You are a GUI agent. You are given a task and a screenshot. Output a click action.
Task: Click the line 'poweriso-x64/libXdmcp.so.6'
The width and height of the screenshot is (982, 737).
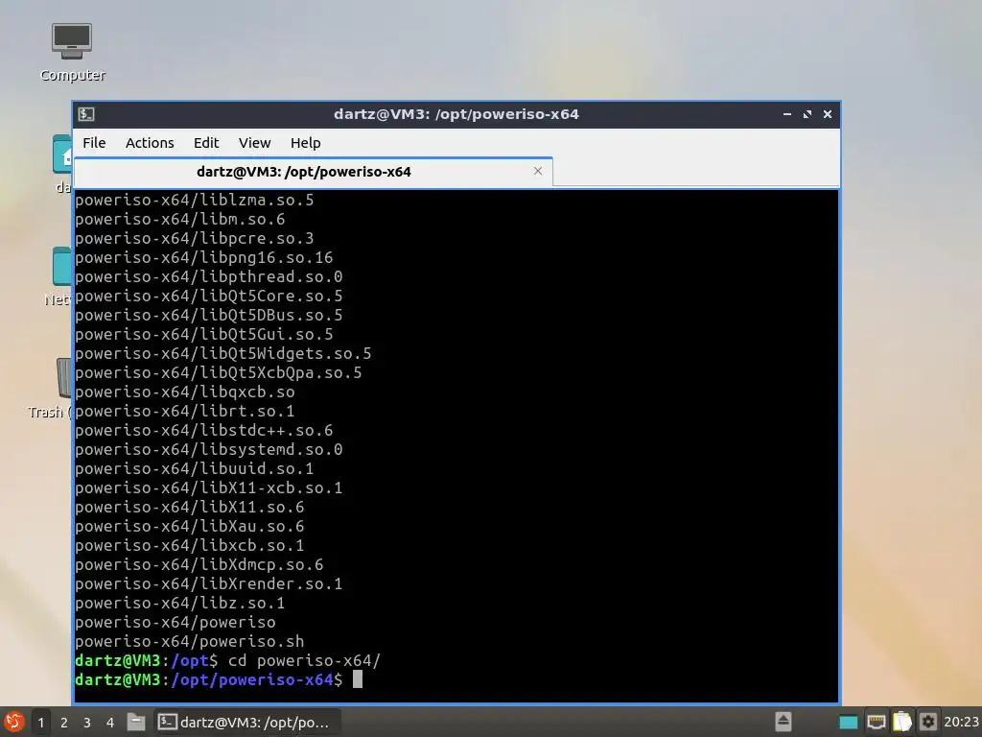pos(199,564)
